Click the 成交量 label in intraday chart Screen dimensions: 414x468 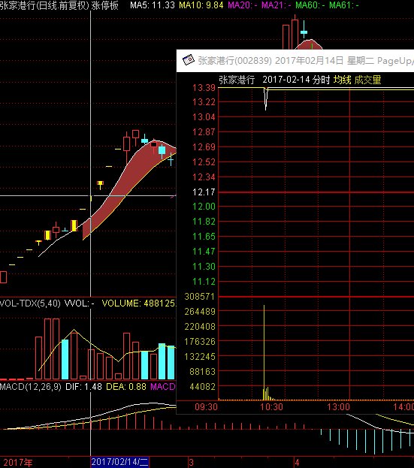pos(367,80)
